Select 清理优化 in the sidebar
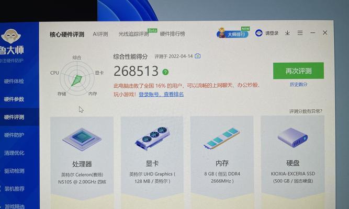The image size is (349, 209). tap(14, 153)
